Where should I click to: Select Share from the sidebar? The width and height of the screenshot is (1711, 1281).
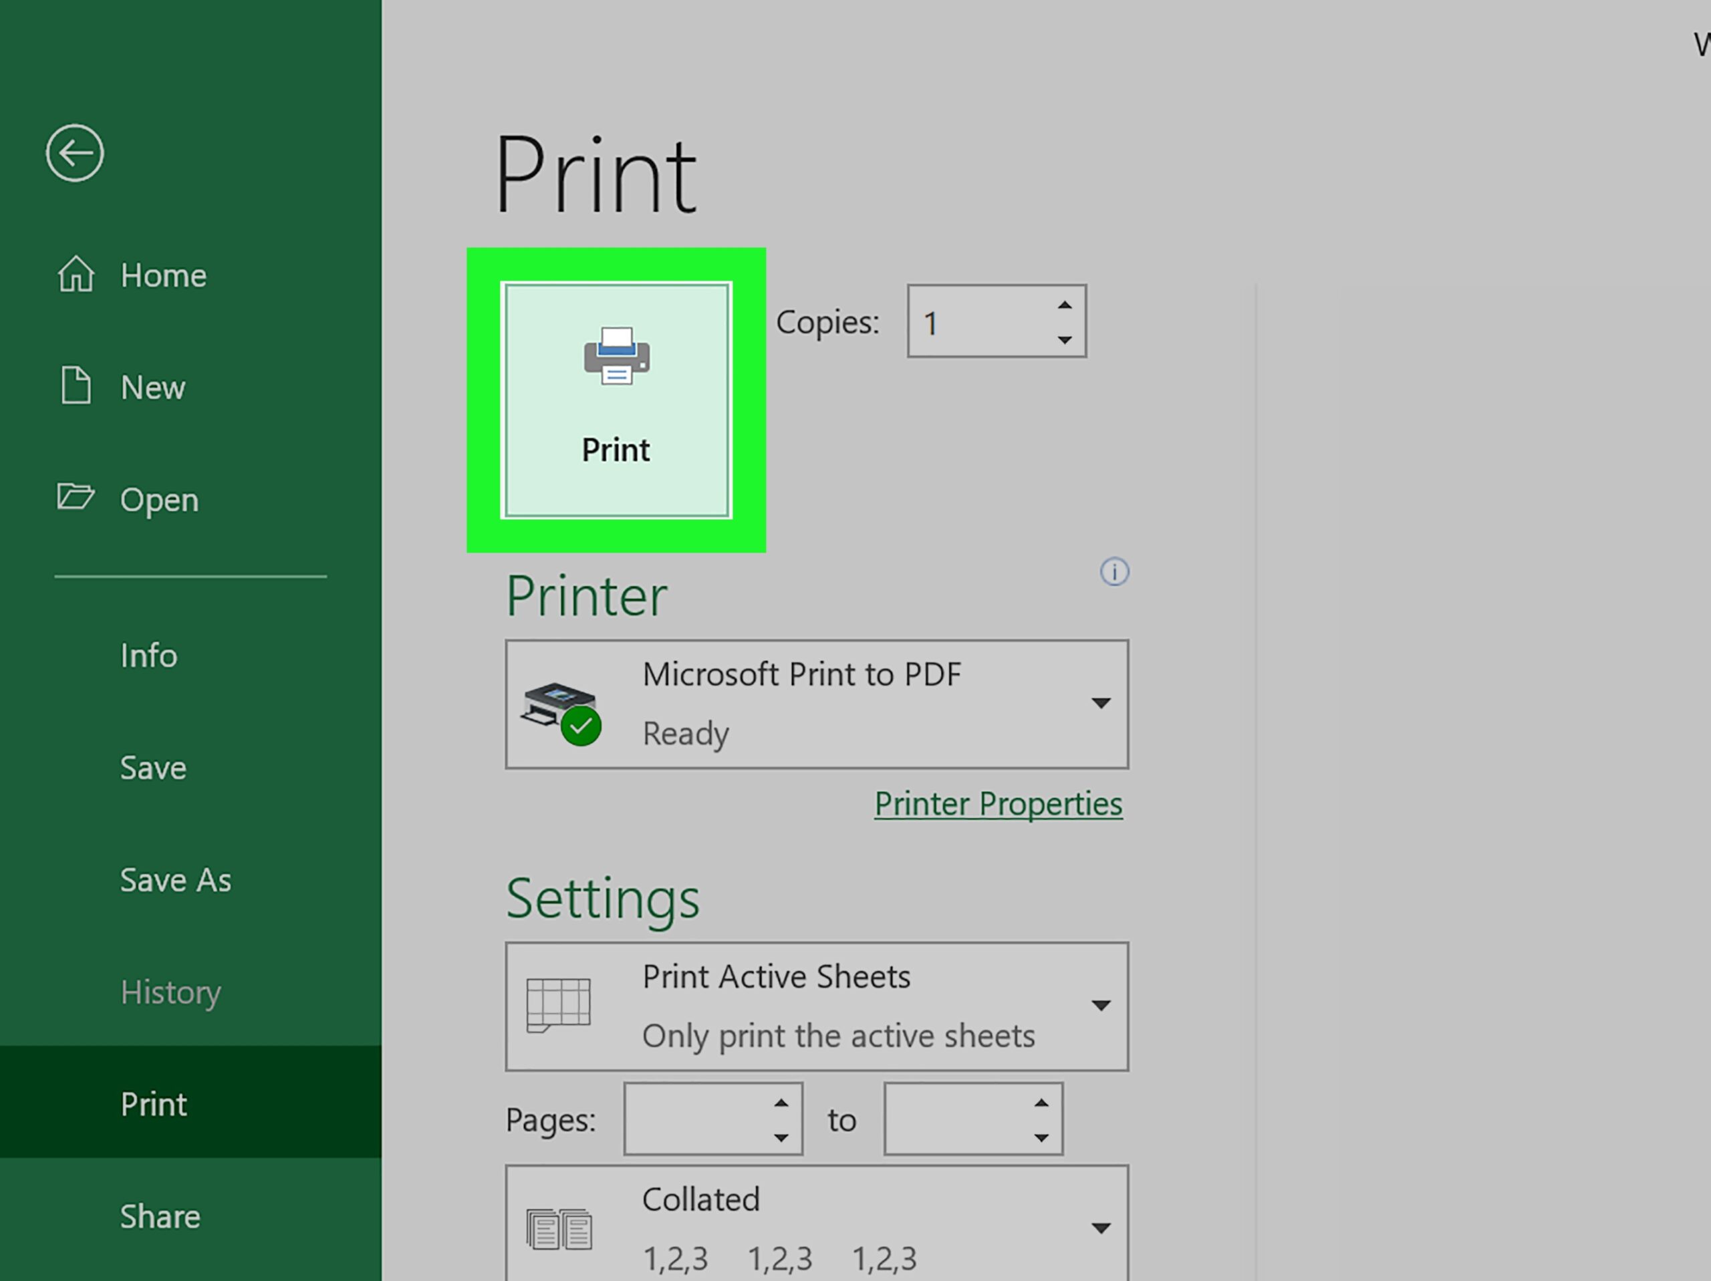(160, 1216)
